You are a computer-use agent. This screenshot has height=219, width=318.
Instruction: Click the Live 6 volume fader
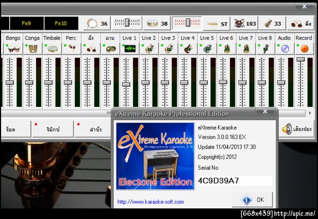click(223, 82)
